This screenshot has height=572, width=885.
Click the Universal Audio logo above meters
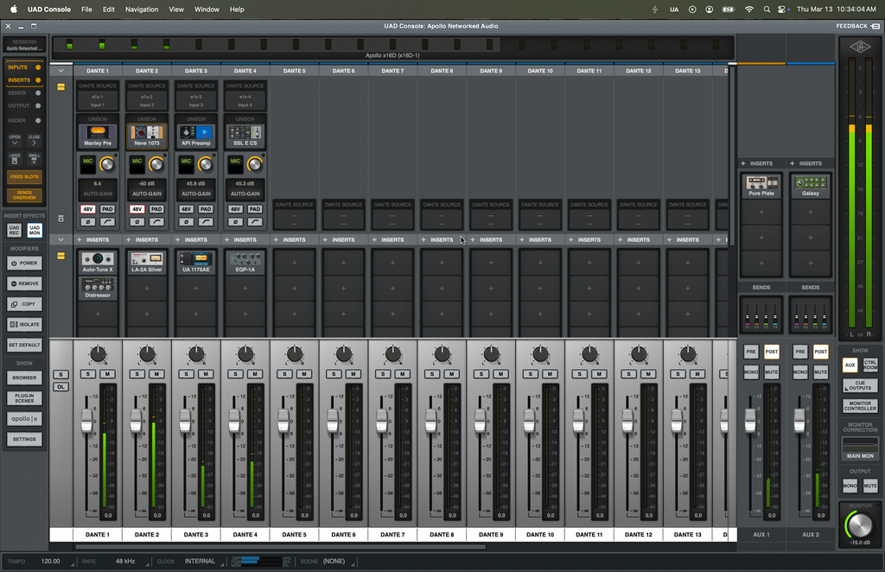click(x=860, y=47)
